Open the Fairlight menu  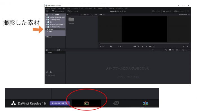click(x=111, y=8)
